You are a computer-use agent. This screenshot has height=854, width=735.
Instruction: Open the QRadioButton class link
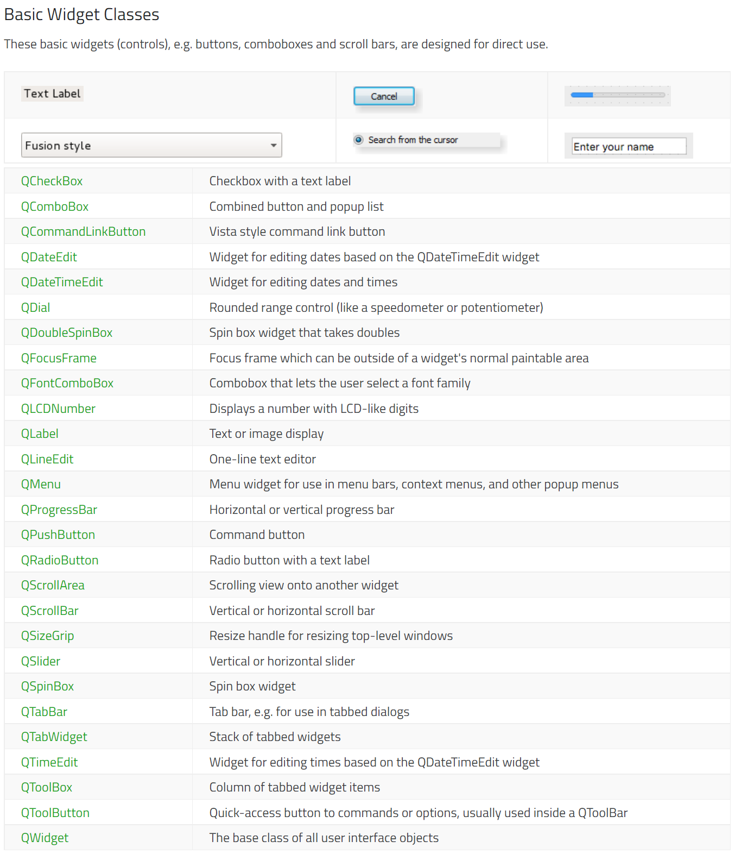coord(60,560)
